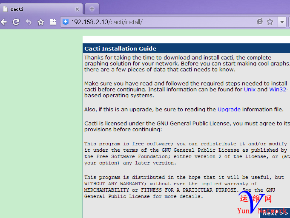Select the cacti browser tab

click(x=41, y=9)
